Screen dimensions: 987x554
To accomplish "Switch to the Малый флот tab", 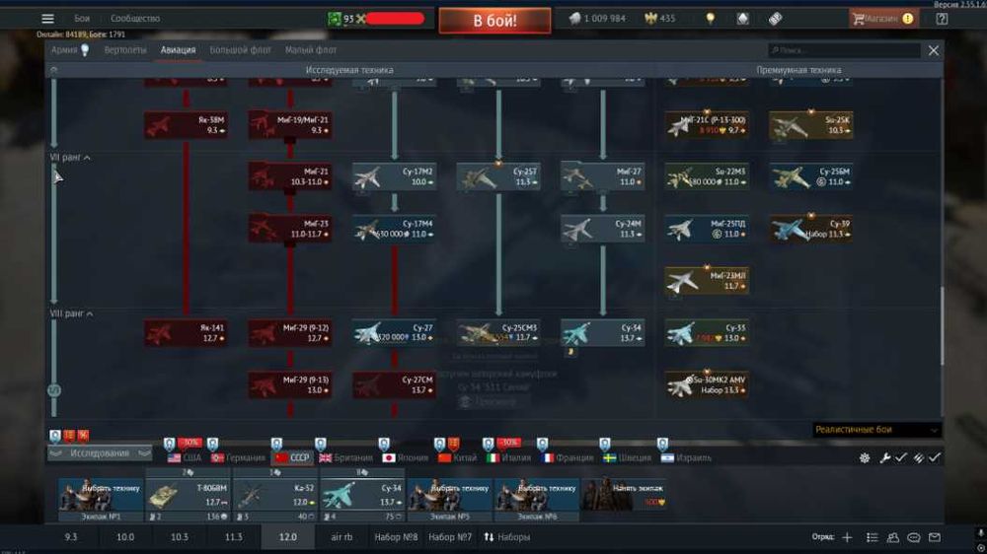I will pos(311,49).
